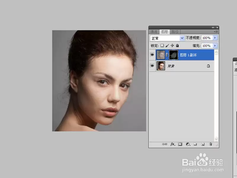The width and height of the screenshot is (237, 178).
Task: Click the 不透明度 opacity value field
Action: (x=207, y=38)
